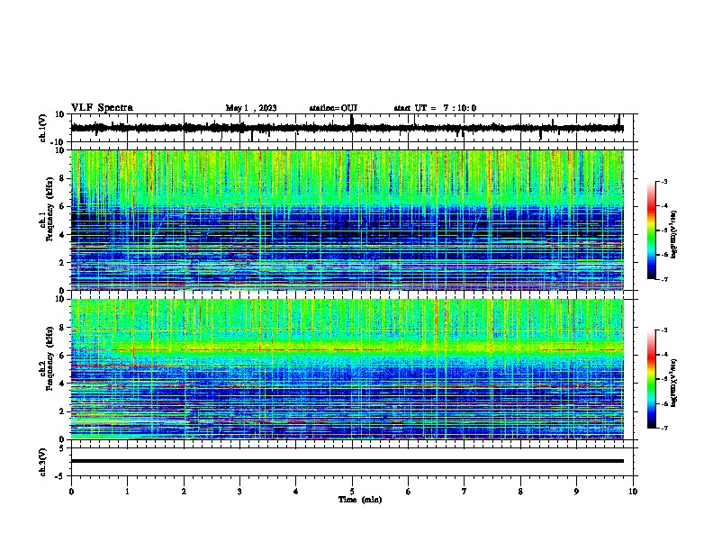Click the ch.3 flat voltage trace
Screen dimensions: 713x551
coord(347,461)
